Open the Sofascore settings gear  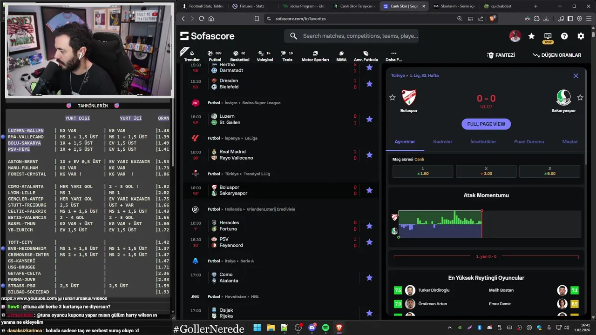(581, 36)
